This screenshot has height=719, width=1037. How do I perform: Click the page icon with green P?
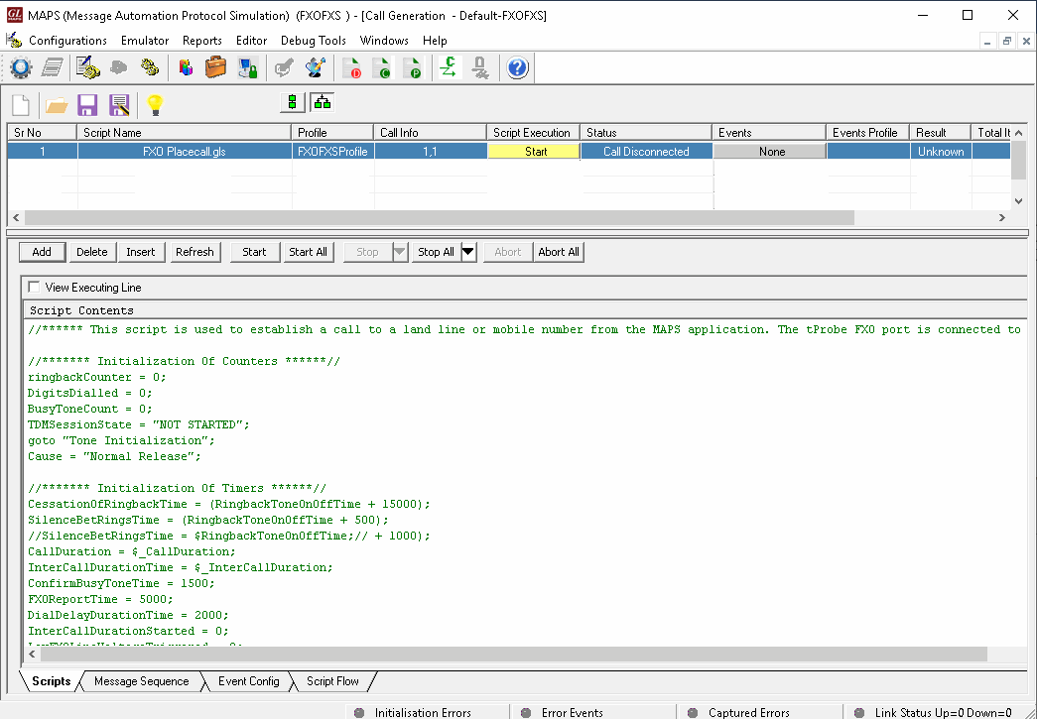(x=412, y=67)
